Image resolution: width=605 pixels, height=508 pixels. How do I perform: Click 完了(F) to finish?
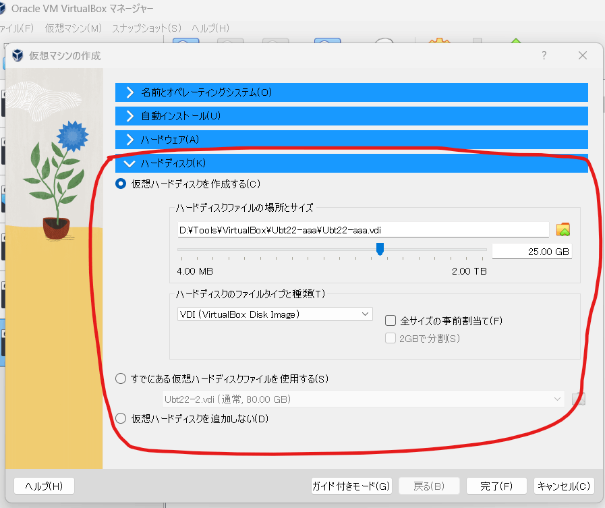[x=496, y=486]
